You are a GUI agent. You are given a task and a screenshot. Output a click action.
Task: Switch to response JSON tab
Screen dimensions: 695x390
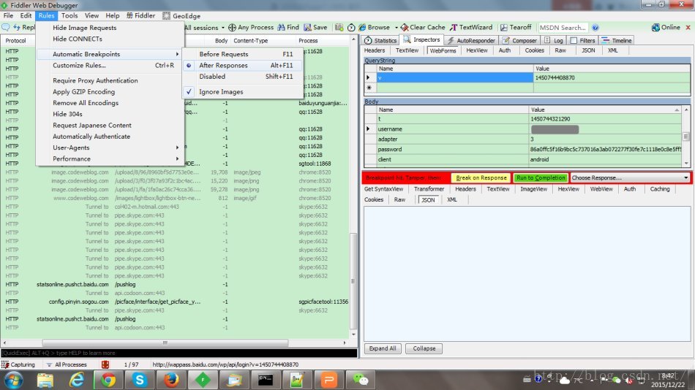tap(428, 199)
